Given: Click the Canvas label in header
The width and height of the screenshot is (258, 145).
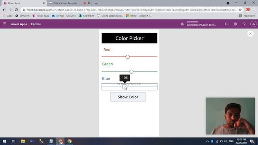Looking at the screenshot, I should tap(36, 24).
